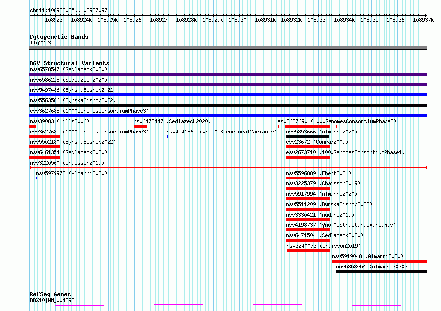This screenshot has height=311, width=441.
Task: Click the black bar under nsv5563566
Action: click(228, 105)
